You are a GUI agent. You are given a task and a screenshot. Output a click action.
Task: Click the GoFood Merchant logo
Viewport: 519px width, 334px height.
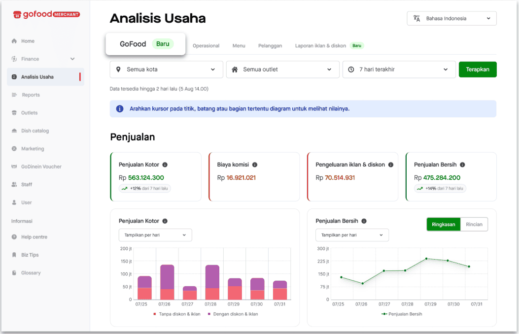click(x=46, y=14)
